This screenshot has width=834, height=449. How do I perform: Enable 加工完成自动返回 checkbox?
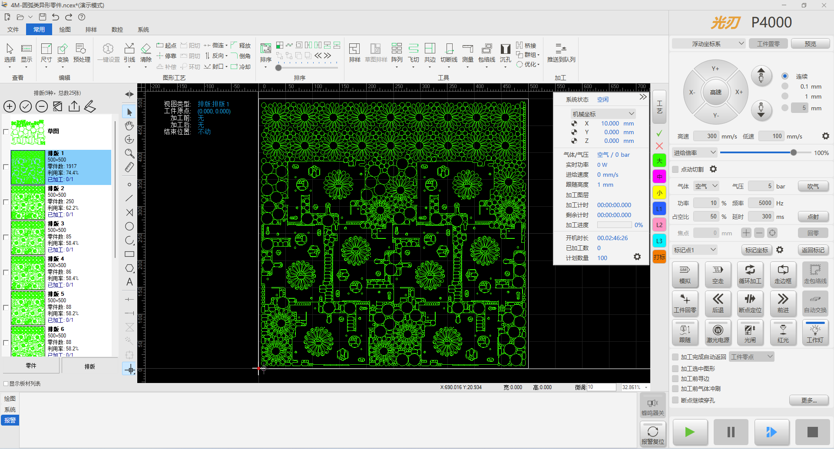[x=675, y=357]
